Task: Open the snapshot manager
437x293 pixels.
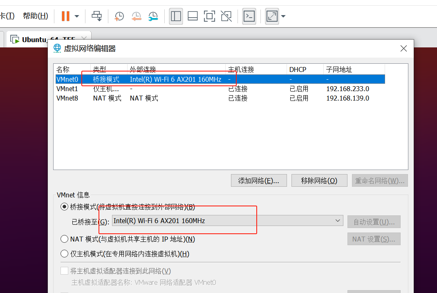Action: (153, 16)
